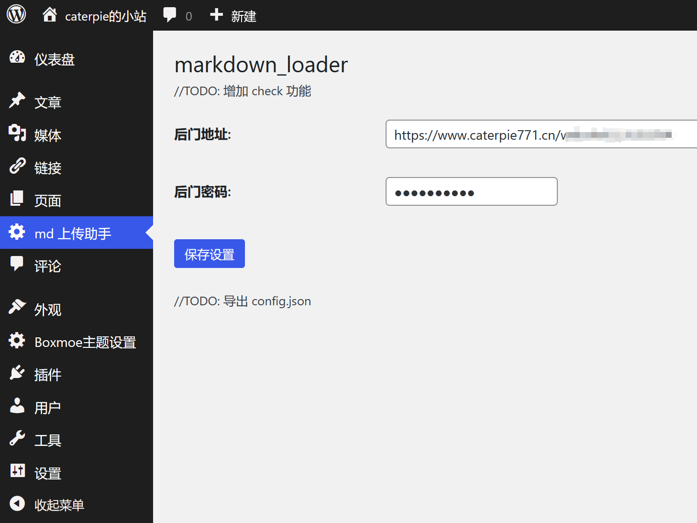Click the 仪表盘 dashboard gauge icon

coord(17,57)
